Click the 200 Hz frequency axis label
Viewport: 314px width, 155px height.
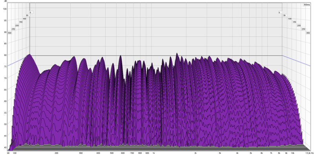pos(57,153)
